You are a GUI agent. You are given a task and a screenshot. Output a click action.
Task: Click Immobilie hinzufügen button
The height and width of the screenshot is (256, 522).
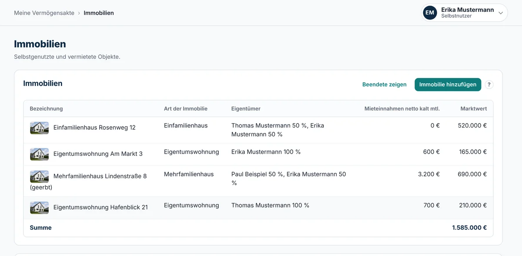(448, 84)
